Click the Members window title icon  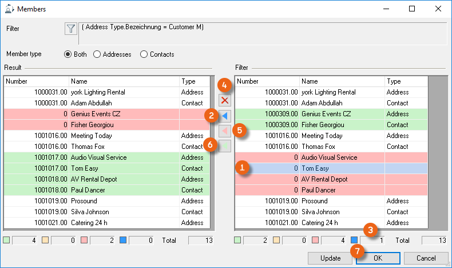[9, 9]
